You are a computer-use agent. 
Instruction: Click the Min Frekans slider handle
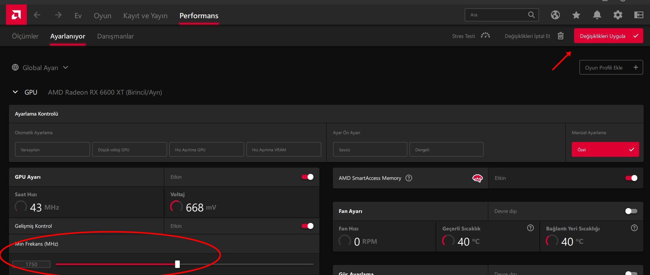(x=177, y=264)
